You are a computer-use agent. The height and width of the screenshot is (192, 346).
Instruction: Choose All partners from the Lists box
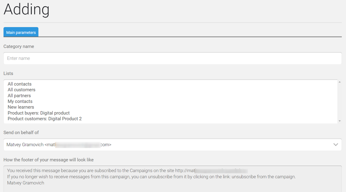tap(19, 96)
